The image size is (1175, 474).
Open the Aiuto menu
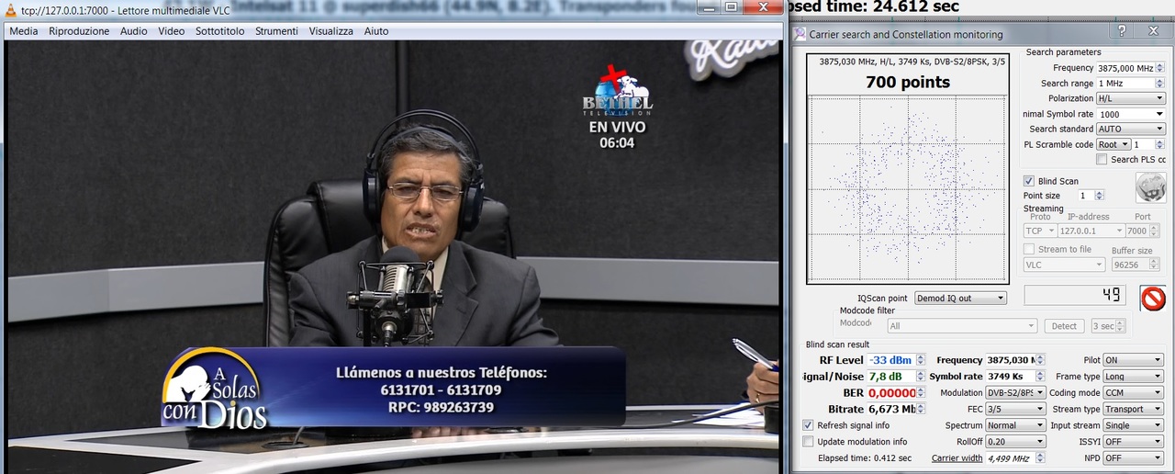(x=376, y=31)
